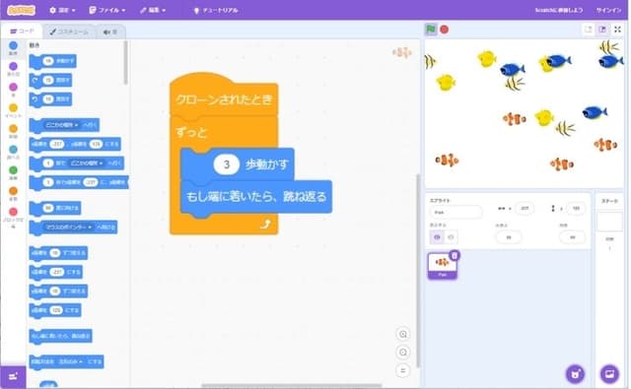Select the ブロック定義 (My Blocks) pink category
Viewport: 631px width, 389px height.
pos(13,218)
